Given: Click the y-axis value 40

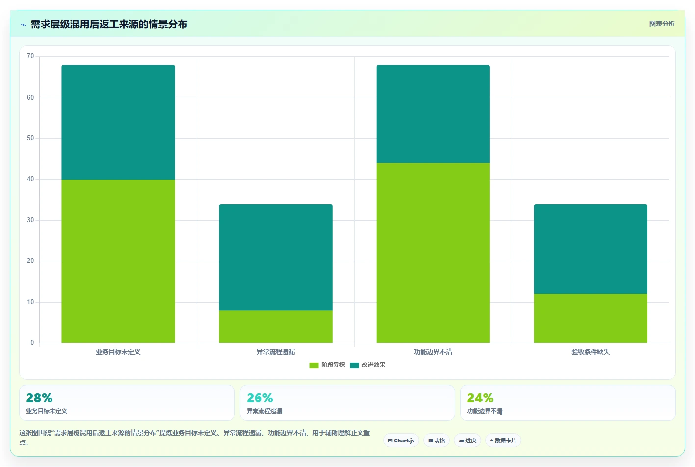Looking at the screenshot, I should coord(30,179).
